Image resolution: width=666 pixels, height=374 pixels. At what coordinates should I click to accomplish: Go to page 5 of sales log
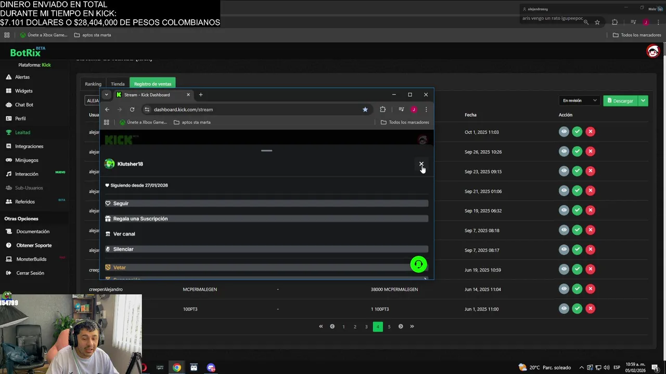[389, 327]
